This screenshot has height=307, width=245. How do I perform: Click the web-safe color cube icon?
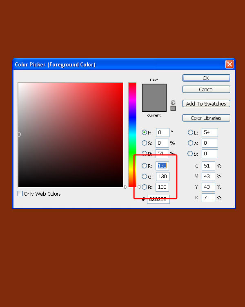click(173, 102)
